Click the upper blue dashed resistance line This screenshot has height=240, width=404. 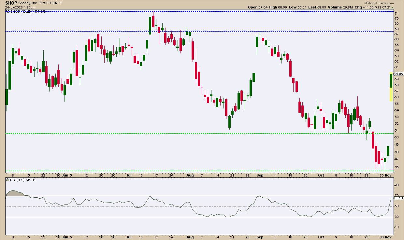(x=198, y=11)
